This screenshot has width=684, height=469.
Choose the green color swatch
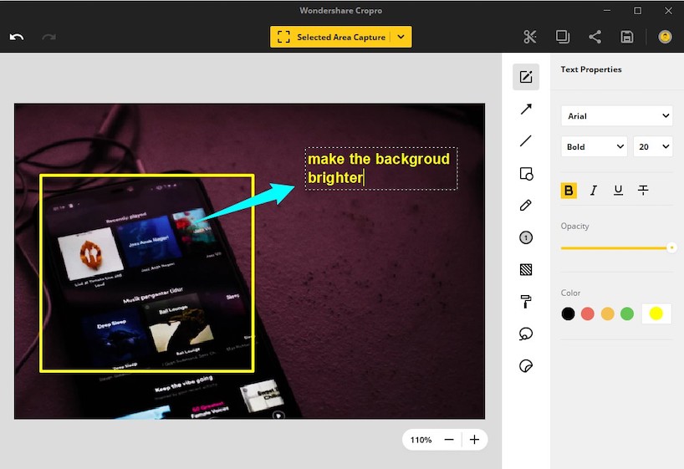(627, 314)
